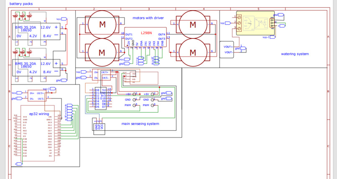Click the D7 pin label

click(104, 107)
